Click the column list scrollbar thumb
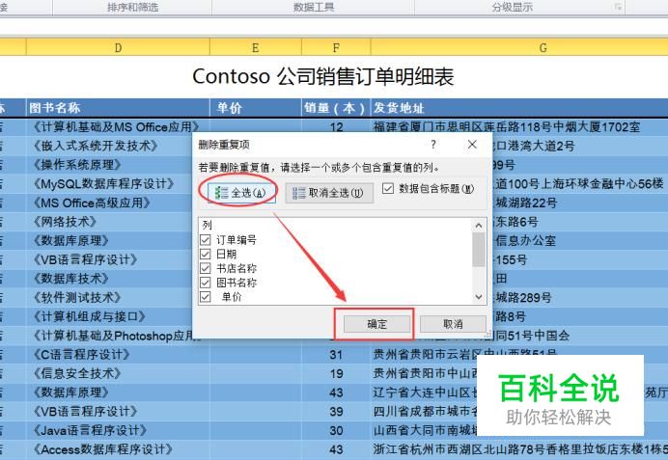 pos(479,250)
